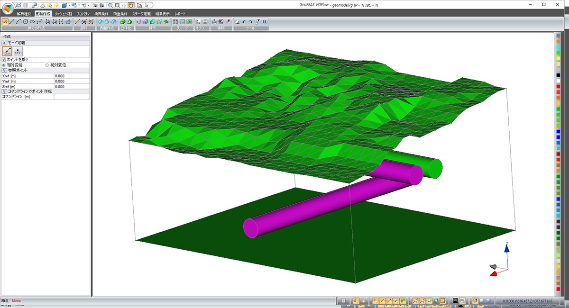Collapse the モード定義 section

coord(4,43)
